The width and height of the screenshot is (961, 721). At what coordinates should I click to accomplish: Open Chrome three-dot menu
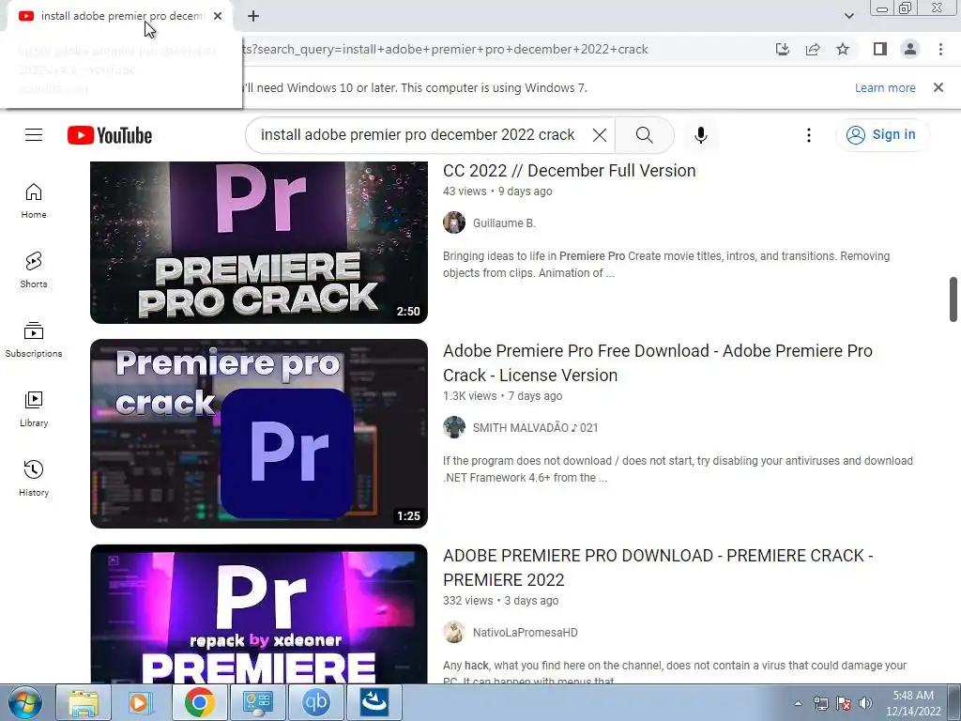[940, 49]
